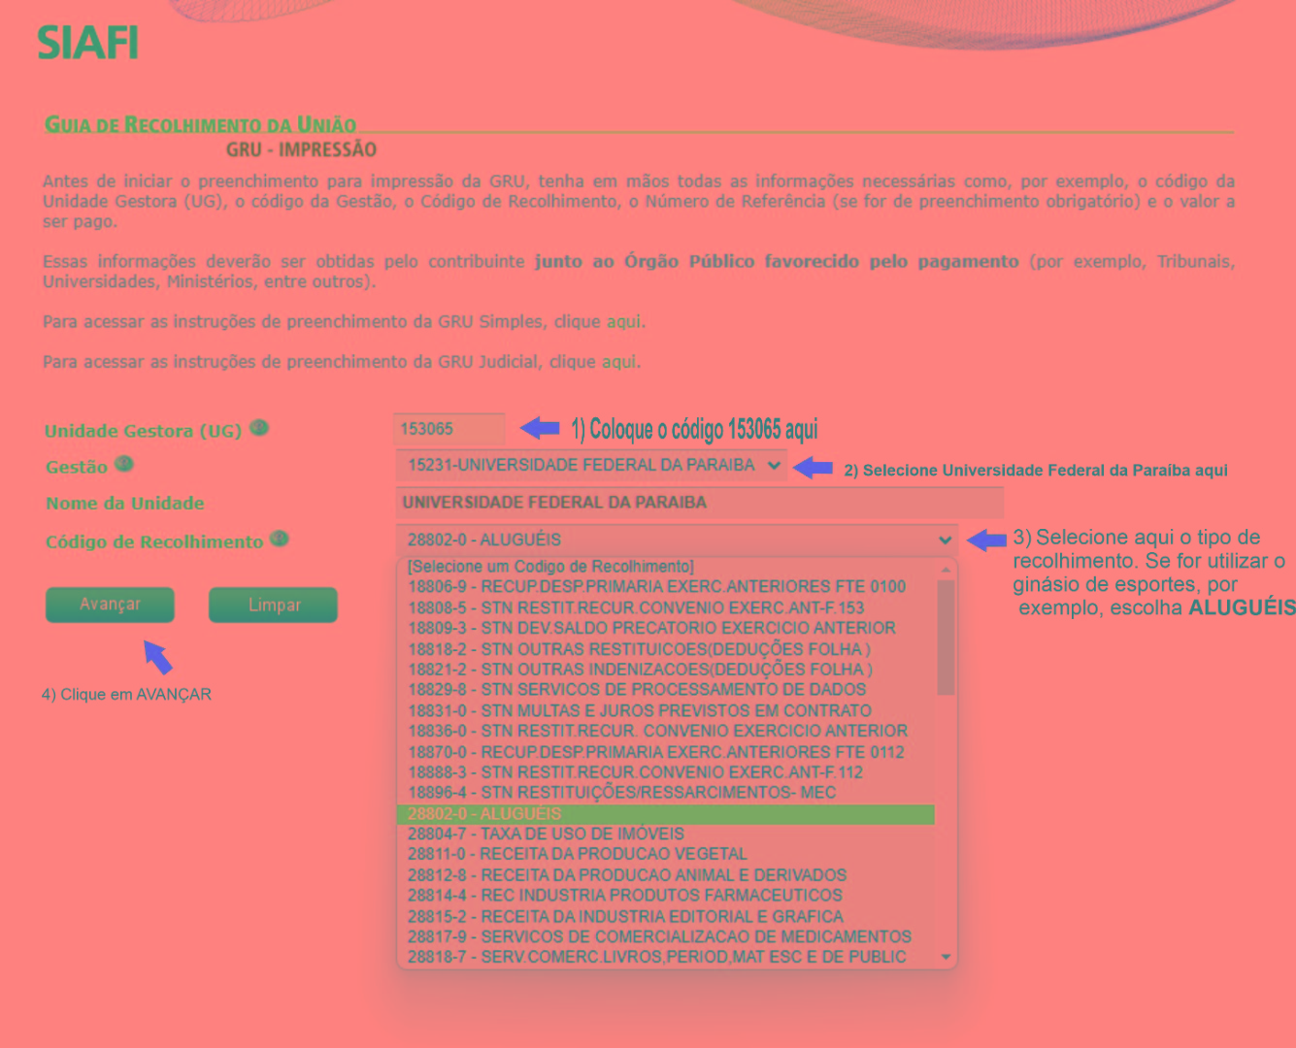Click the Nome da Unidade text field
The height and width of the screenshot is (1048, 1296).
pos(699,503)
